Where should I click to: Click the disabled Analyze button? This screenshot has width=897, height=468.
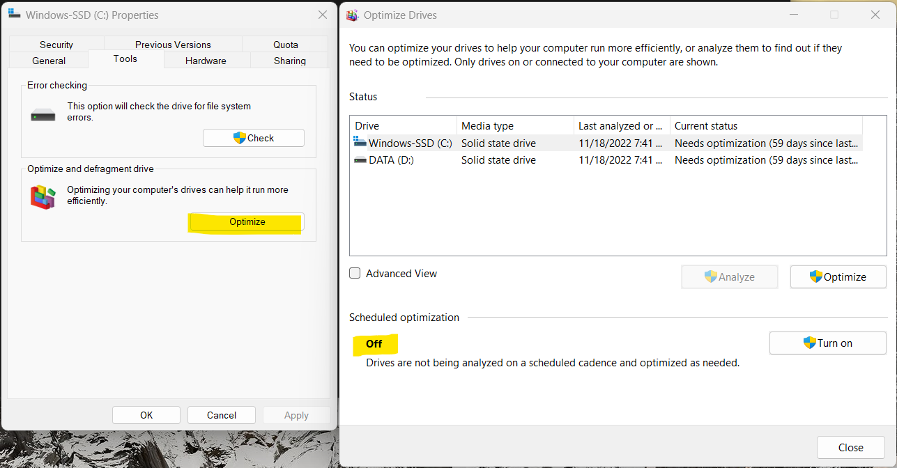pyautogui.click(x=729, y=277)
